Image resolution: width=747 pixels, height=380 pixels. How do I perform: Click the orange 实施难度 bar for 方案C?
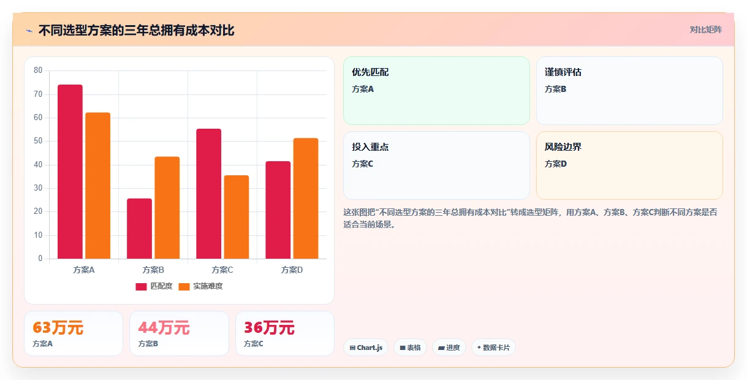[x=237, y=217]
